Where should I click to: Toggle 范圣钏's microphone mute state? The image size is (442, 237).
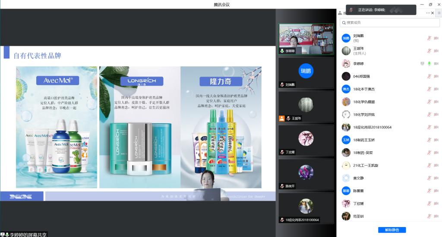(x=429, y=216)
